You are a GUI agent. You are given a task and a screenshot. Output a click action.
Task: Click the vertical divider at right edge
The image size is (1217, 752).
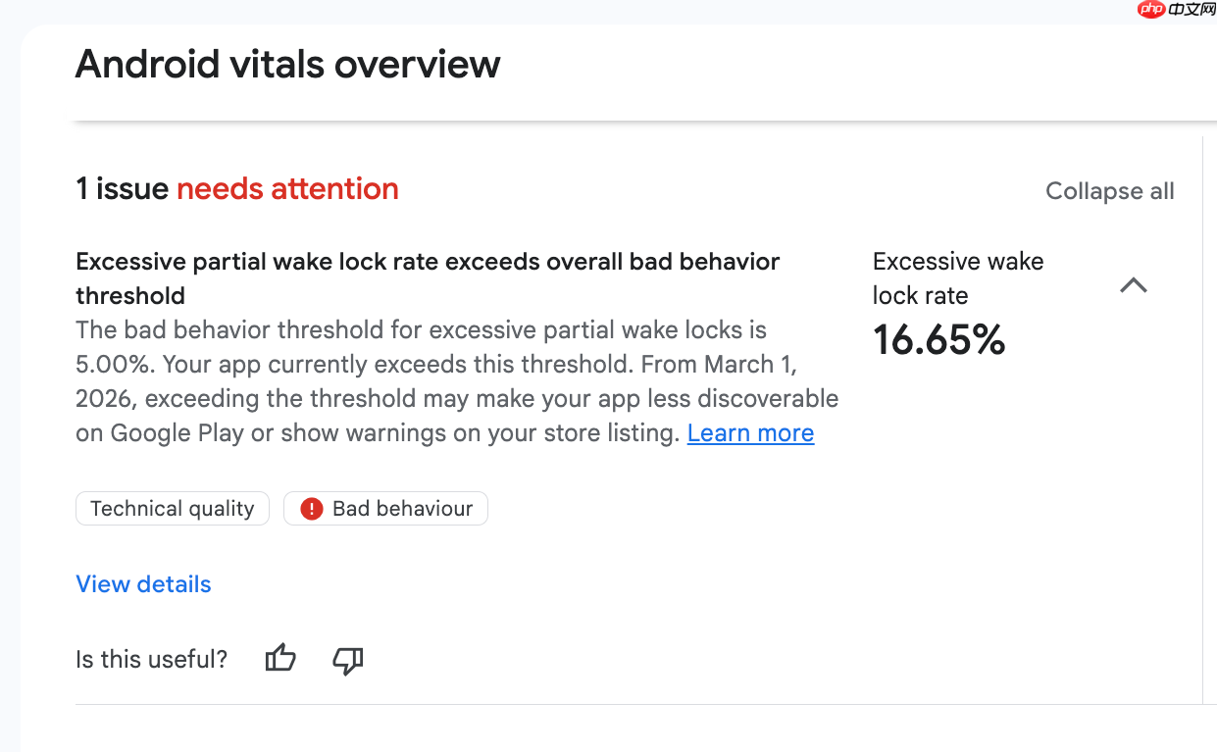(x=1202, y=420)
